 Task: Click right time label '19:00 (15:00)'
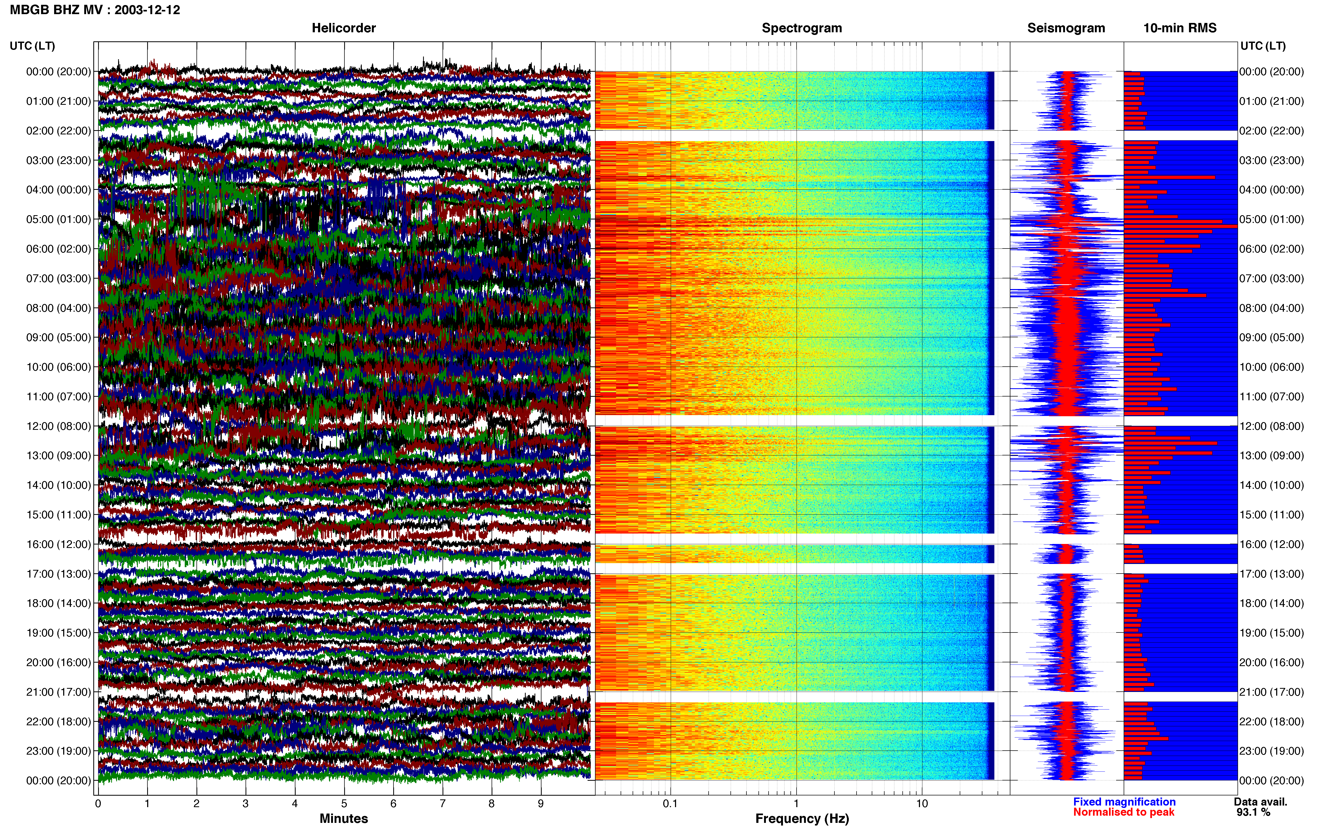pyautogui.click(x=1272, y=633)
